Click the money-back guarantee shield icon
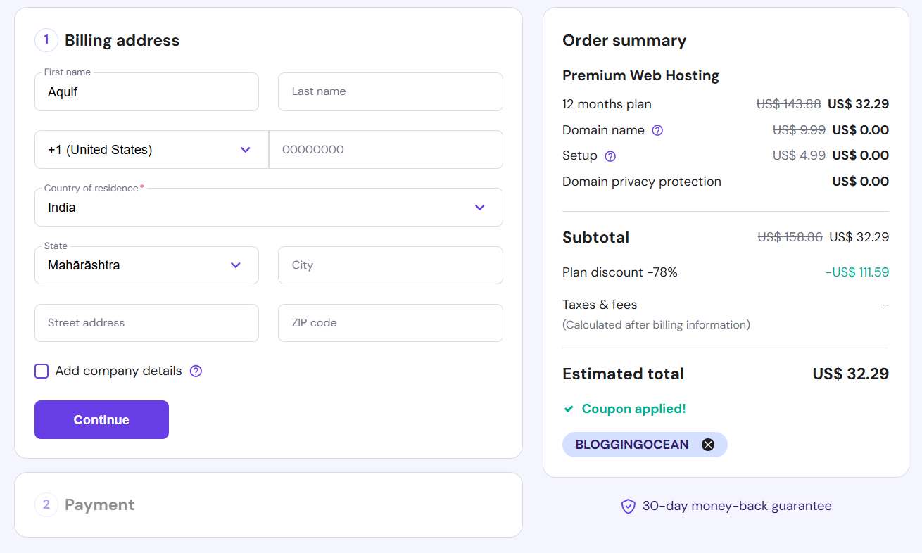The height and width of the screenshot is (553, 922). click(629, 506)
